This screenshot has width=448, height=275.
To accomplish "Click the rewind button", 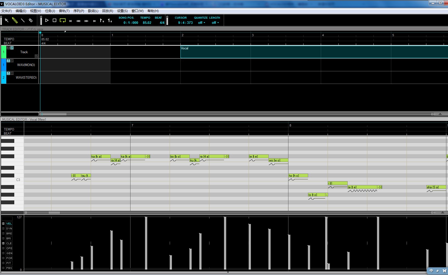I will click(78, 21).
